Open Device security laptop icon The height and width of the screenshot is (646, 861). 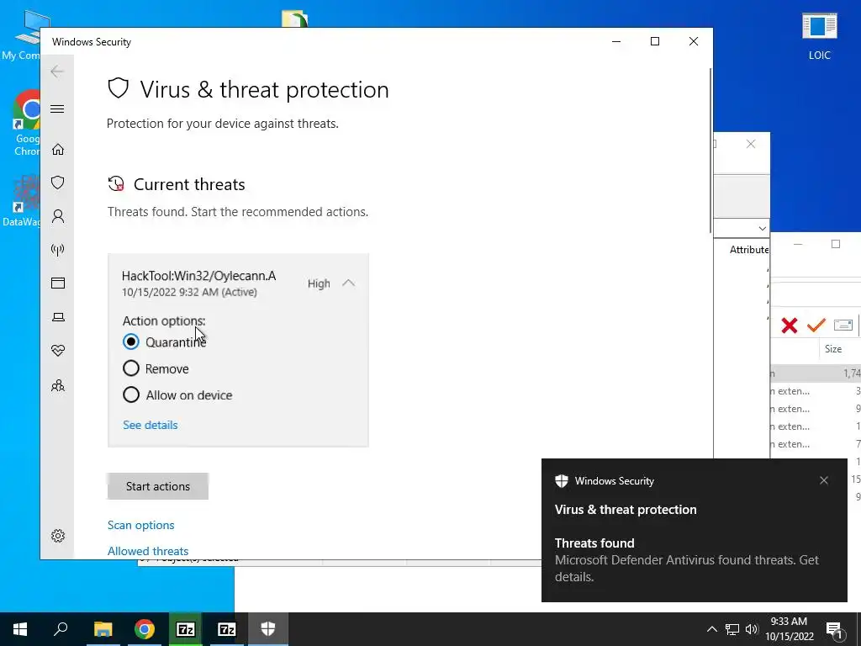[58, 317]
